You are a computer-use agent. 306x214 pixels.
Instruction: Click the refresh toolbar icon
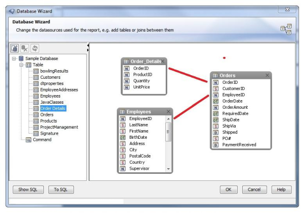pyautogui.click(x=35, y=48)
